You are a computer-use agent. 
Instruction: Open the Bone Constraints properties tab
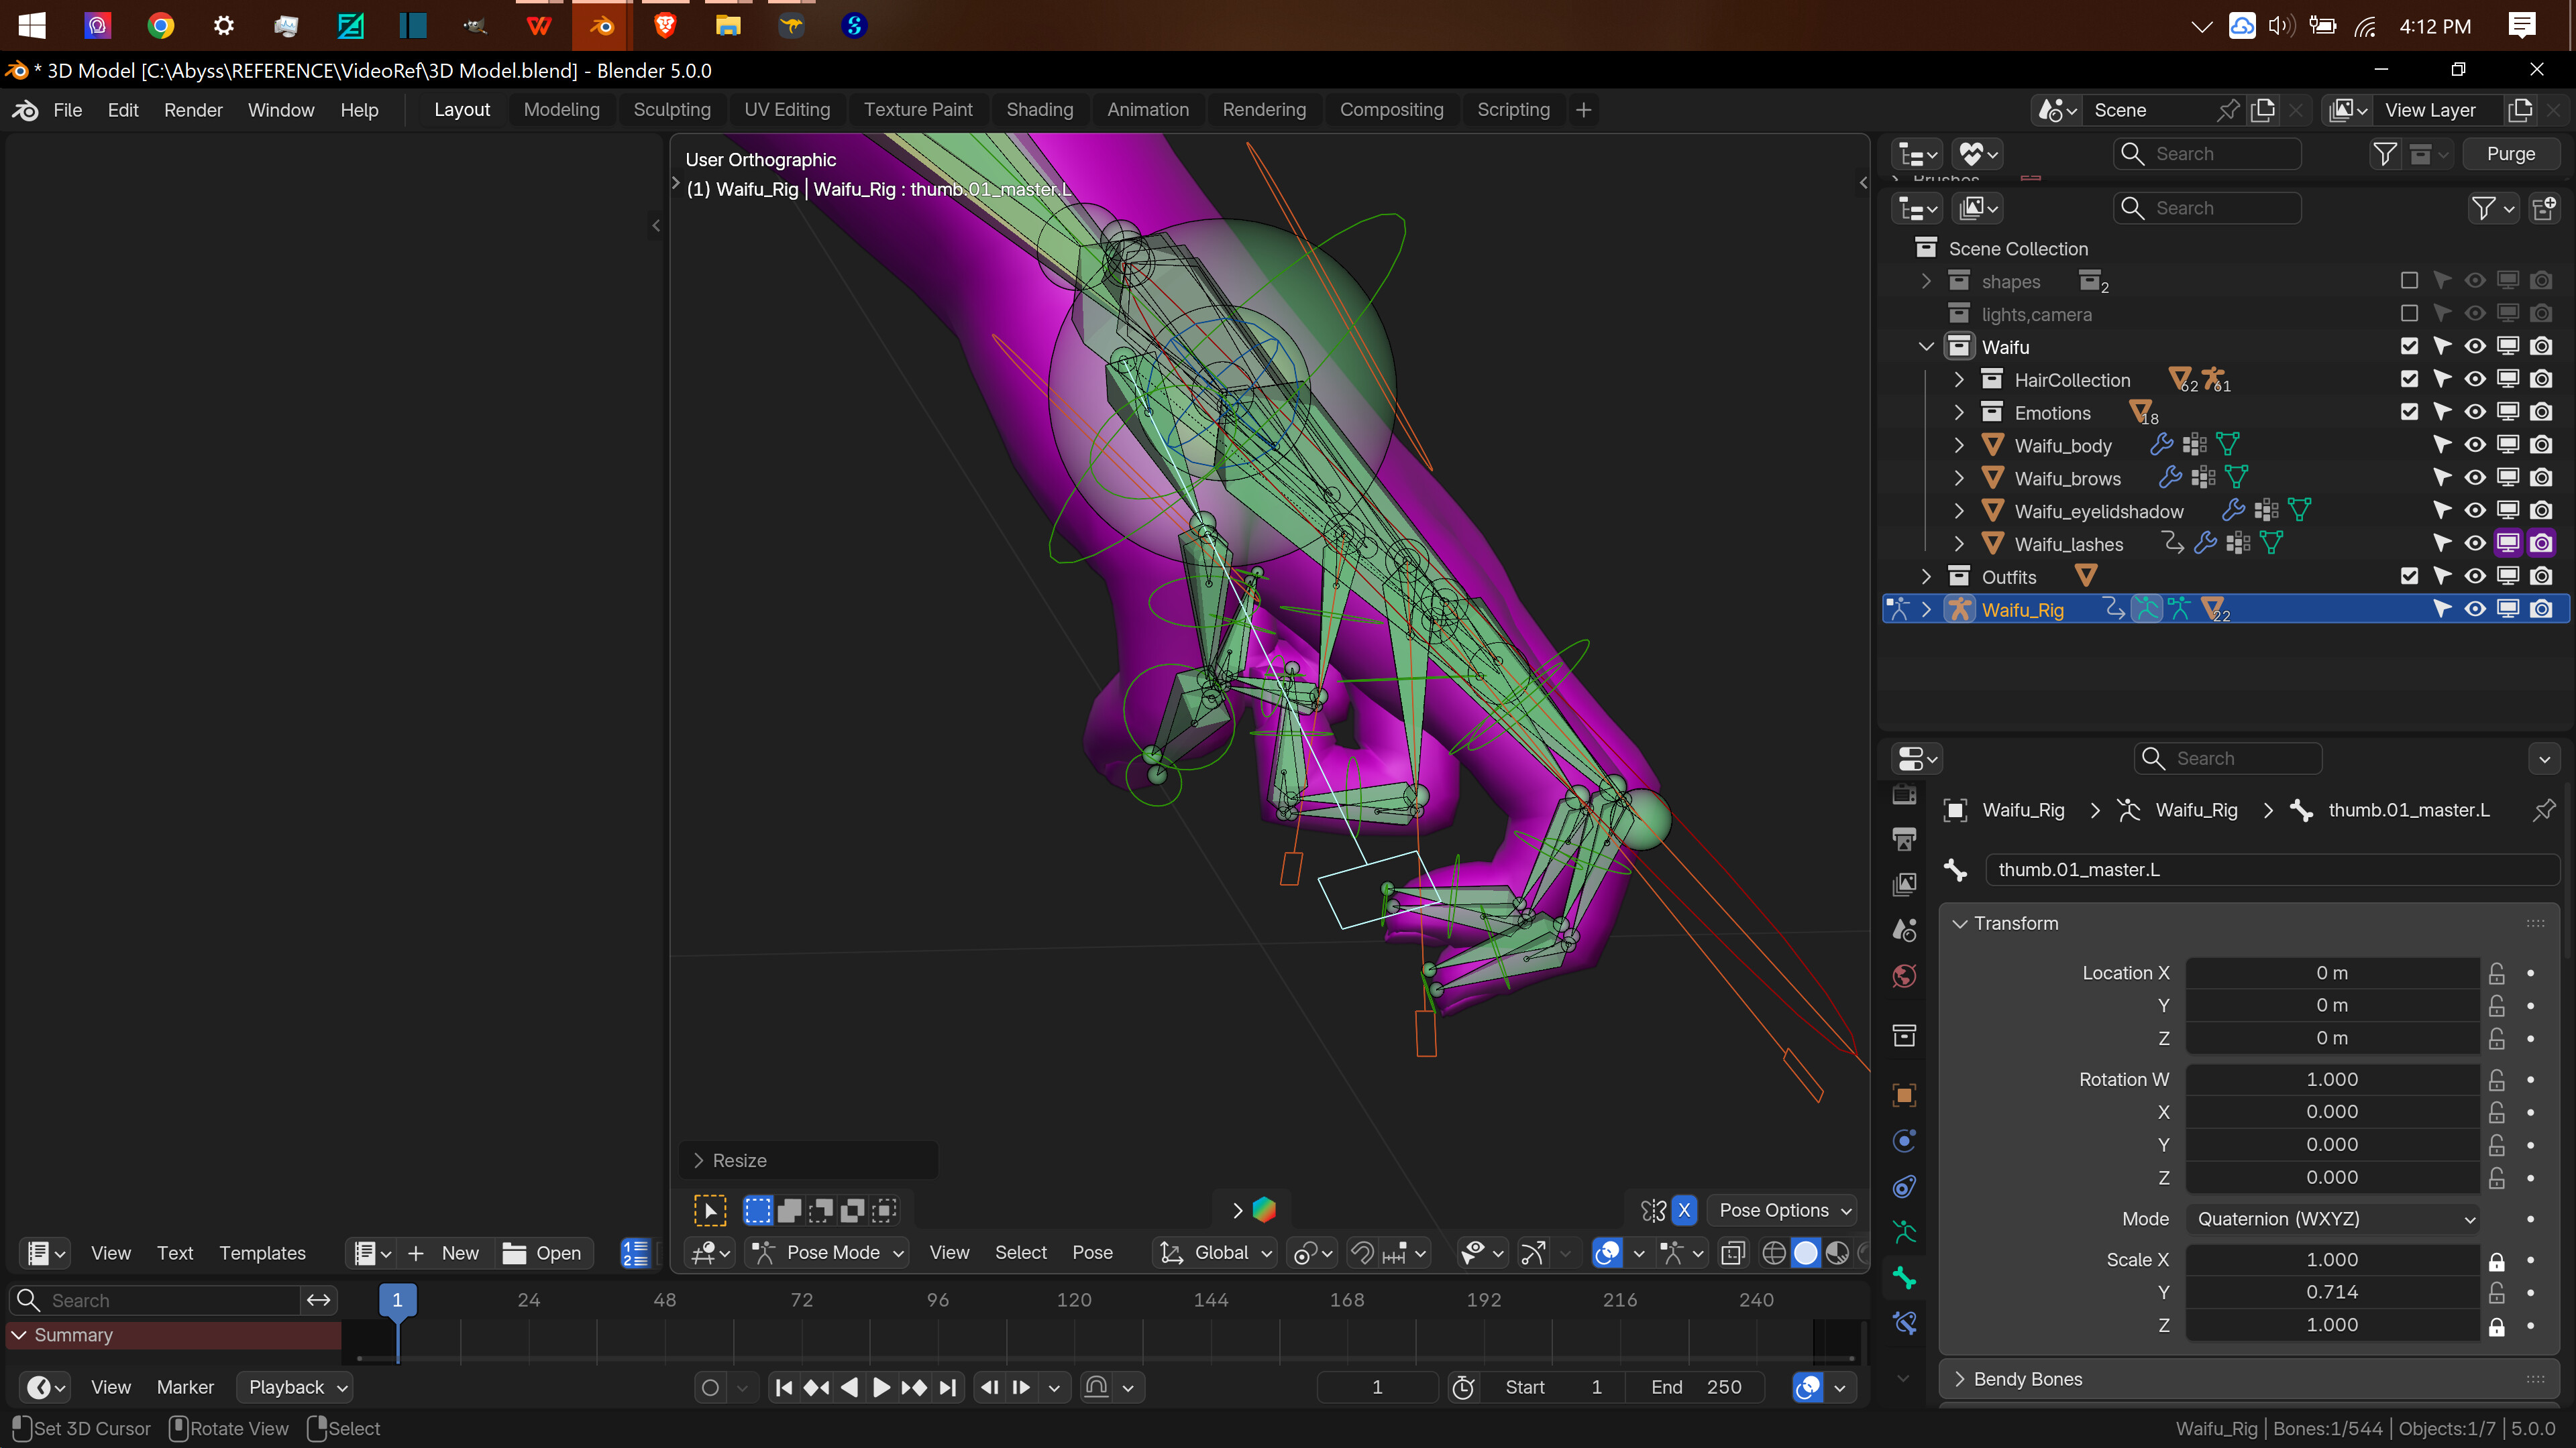[x=1905, y=1324]
